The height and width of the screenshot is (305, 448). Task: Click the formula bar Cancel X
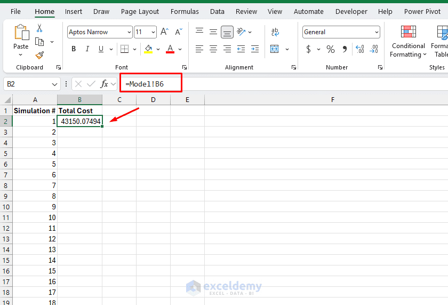pos(78,84)
